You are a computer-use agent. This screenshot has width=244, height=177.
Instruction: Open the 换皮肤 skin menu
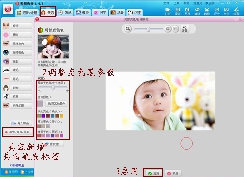click(210, 3)
